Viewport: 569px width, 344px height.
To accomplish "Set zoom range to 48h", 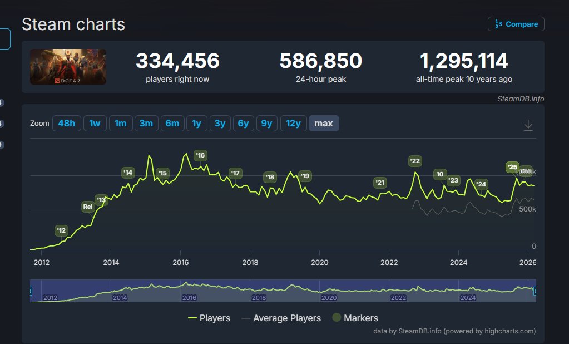I will click(67, 123).
